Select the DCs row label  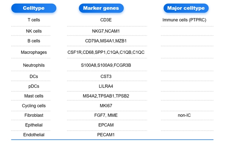[x=34, y=76]
